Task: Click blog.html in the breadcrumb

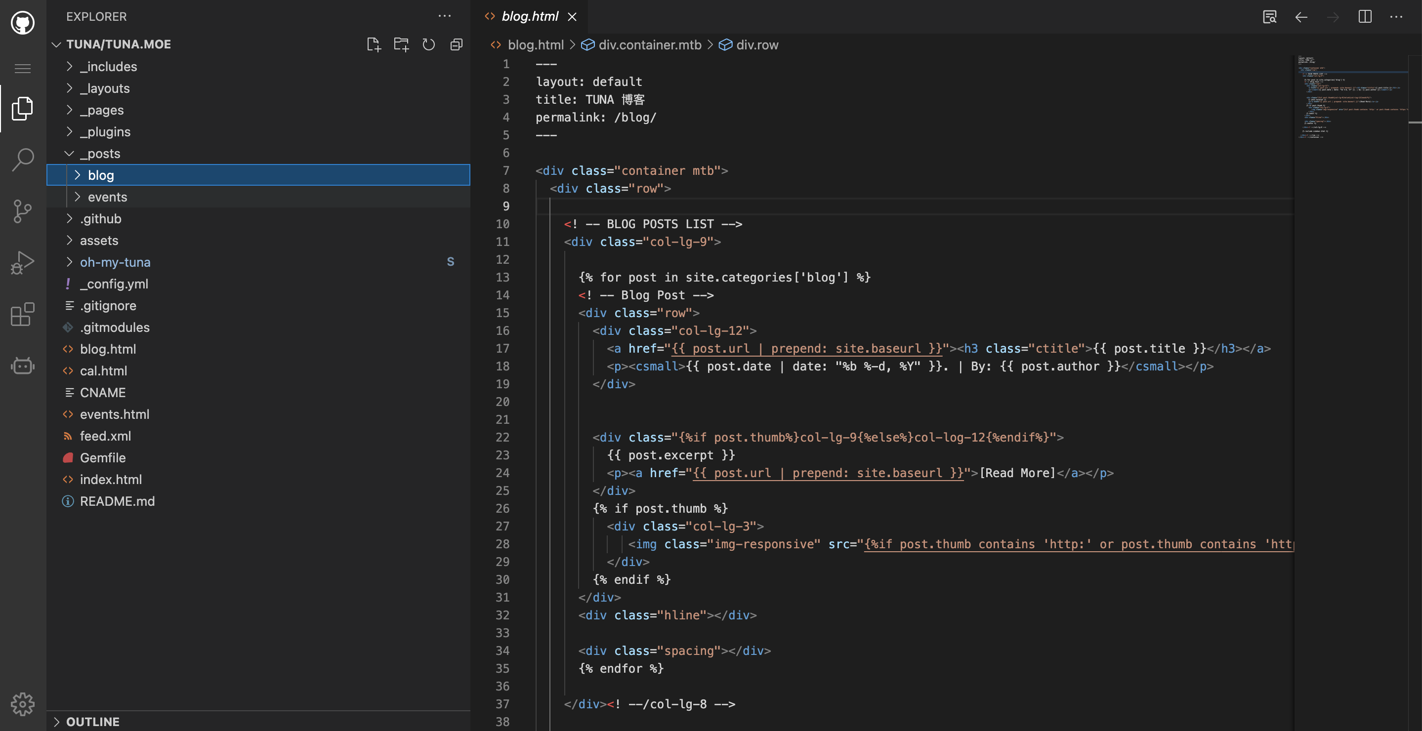Action: [x=536, y=44]
